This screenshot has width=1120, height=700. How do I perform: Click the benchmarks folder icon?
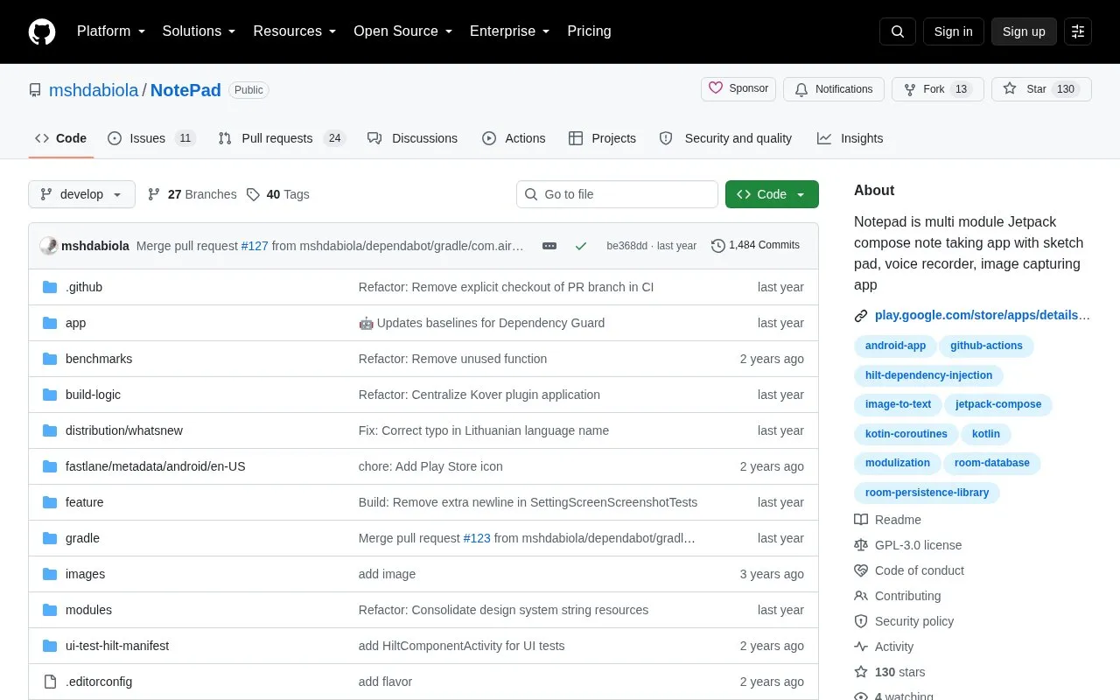50,359
